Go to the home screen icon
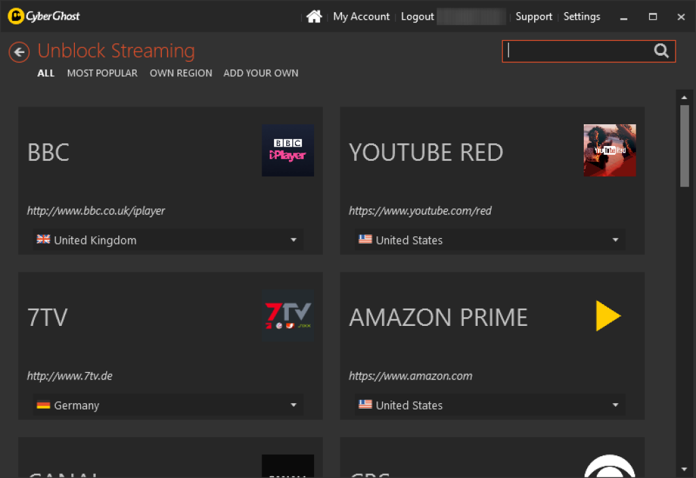The image size is (696, 478). 314,16
